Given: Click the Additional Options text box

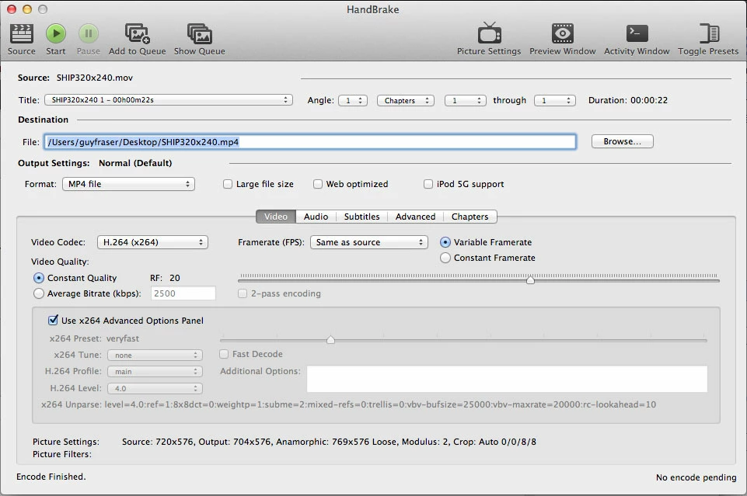Looking at the screenshot, I should point(507,379).
